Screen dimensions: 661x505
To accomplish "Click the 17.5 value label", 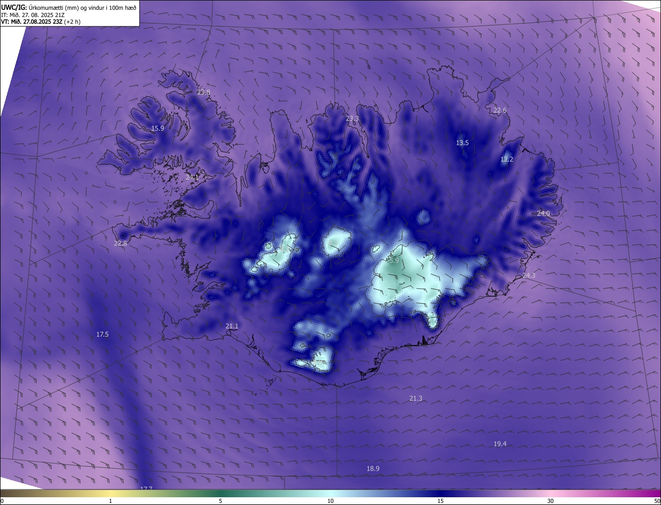I will click(103, 335).
